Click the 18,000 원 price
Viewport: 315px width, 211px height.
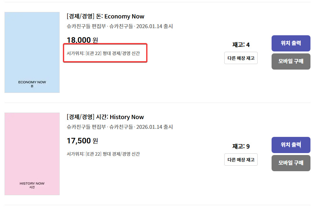point(82,40)
